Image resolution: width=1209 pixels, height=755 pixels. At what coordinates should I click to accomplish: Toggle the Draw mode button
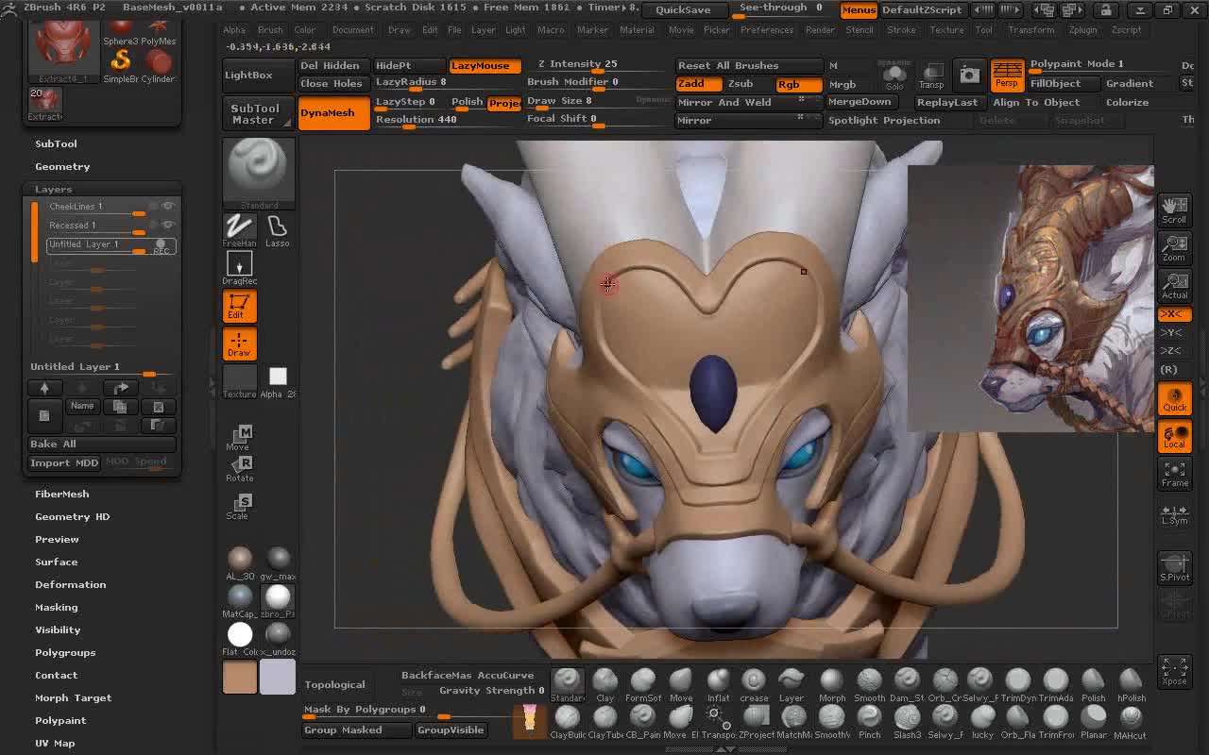coord(239,344)
